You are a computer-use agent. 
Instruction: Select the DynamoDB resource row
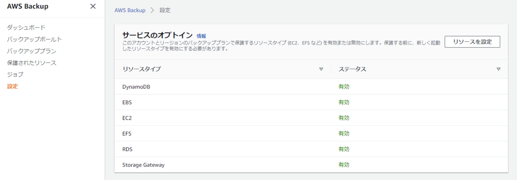310,87
